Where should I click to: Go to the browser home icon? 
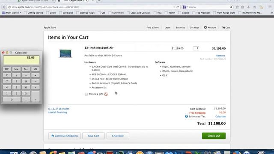pyautogui.click(x=255, y=7)
